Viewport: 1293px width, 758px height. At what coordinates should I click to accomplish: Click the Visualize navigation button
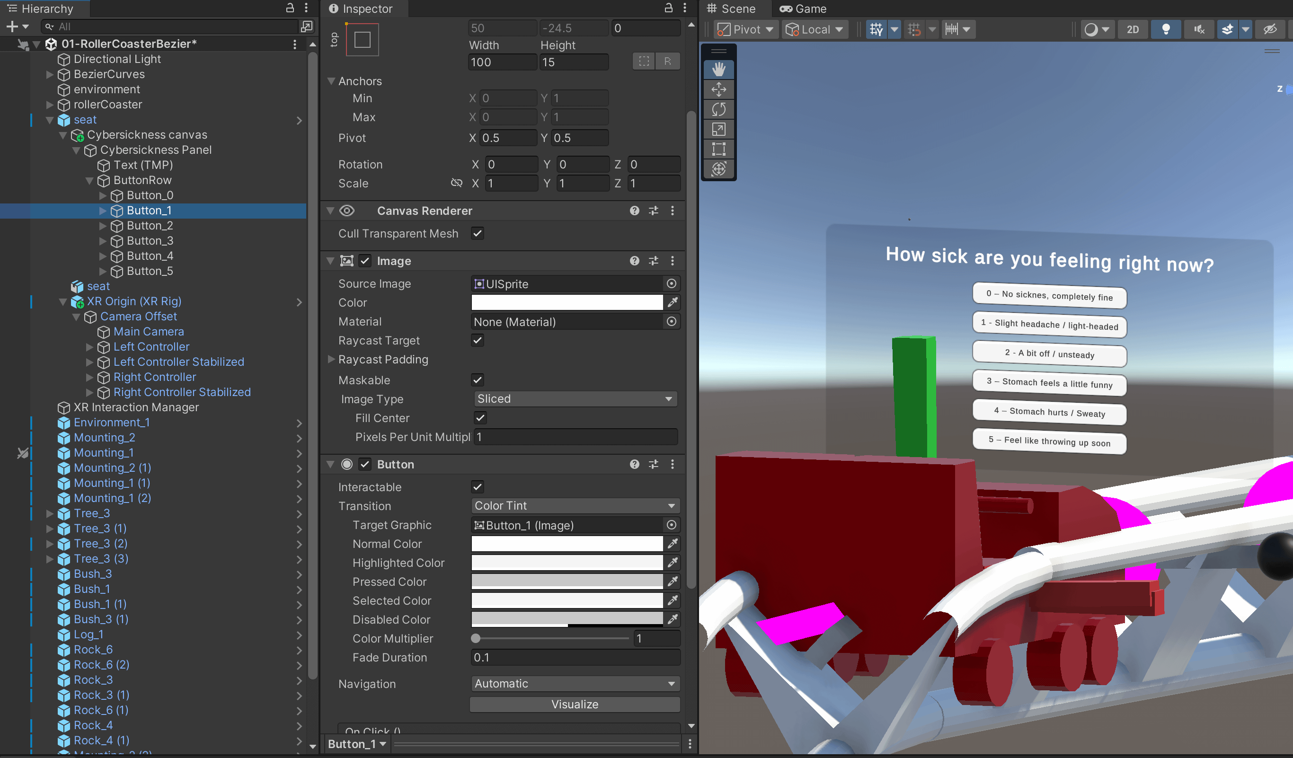574,704
